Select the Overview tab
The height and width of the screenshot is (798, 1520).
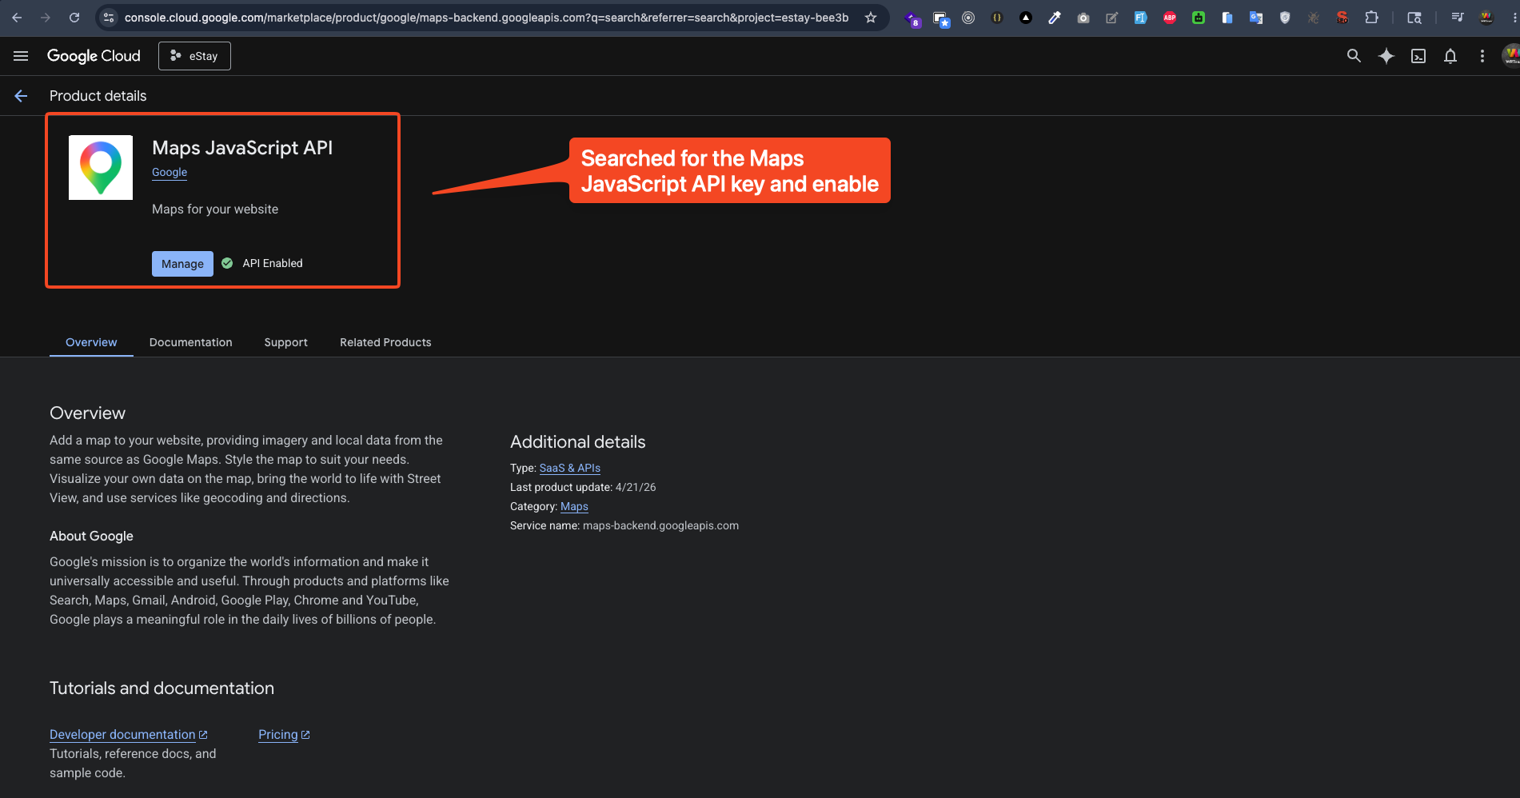(x=91, y=342)
